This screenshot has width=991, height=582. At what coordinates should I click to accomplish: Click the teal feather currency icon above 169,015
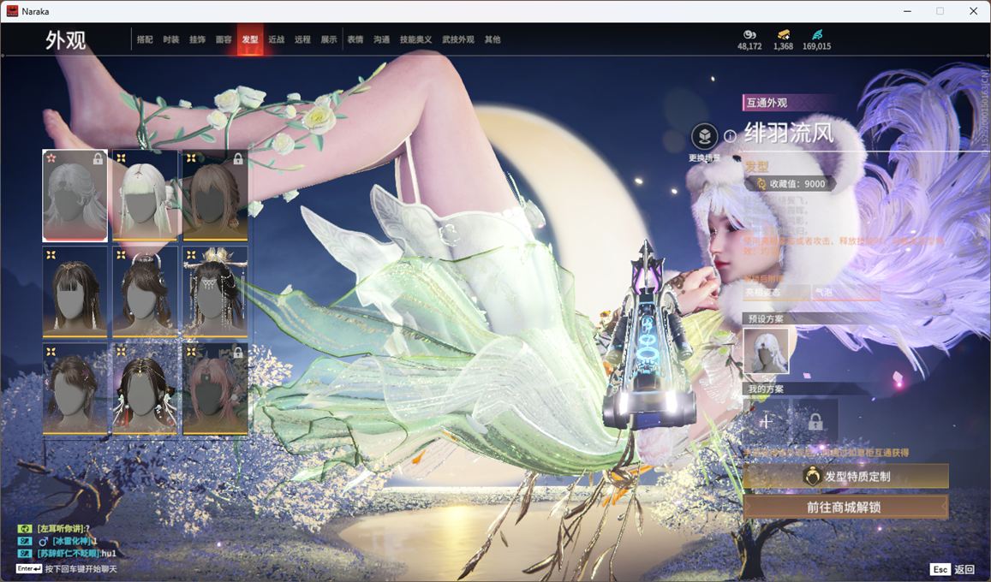[x=817, y=34]
